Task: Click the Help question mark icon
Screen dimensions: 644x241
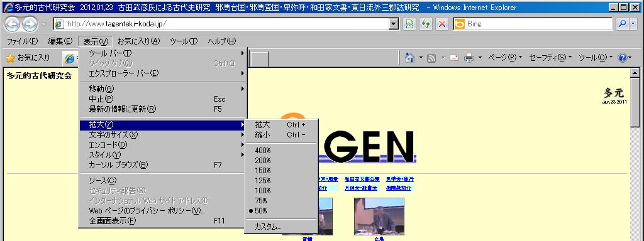Action: point(622,58)
